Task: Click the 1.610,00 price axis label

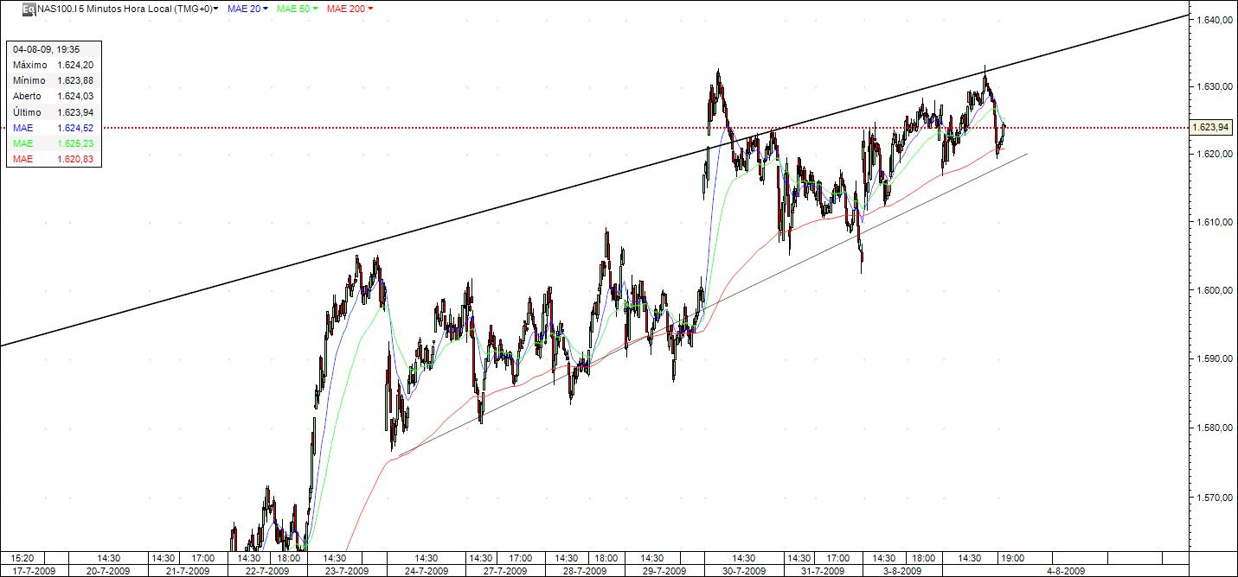Action: point(1213,223)
